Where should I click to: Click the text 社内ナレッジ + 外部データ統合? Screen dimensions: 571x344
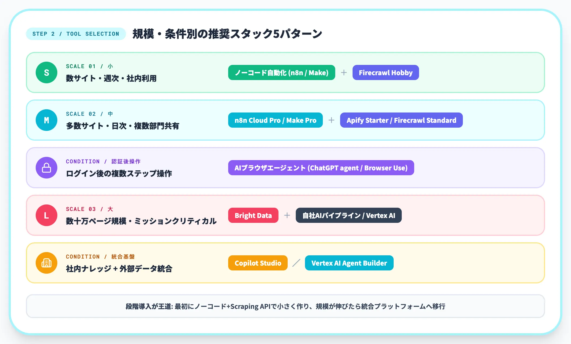click(x=119, y=269)
